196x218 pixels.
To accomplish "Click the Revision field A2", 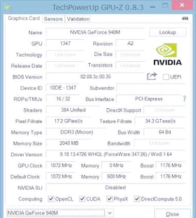I will [130, 43].
